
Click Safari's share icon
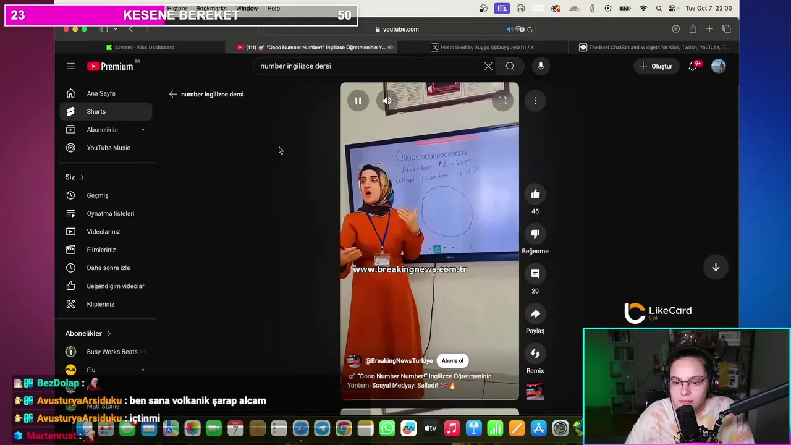(693, 29)
